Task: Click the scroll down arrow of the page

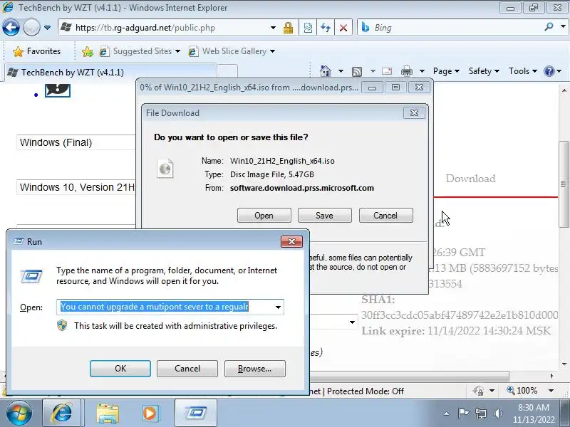Action: (564, 364)
